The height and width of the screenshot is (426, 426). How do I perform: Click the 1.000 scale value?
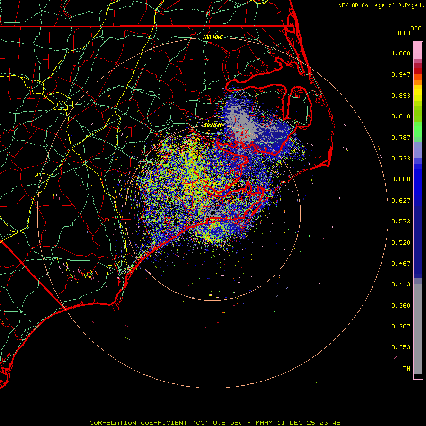[401, 53]
